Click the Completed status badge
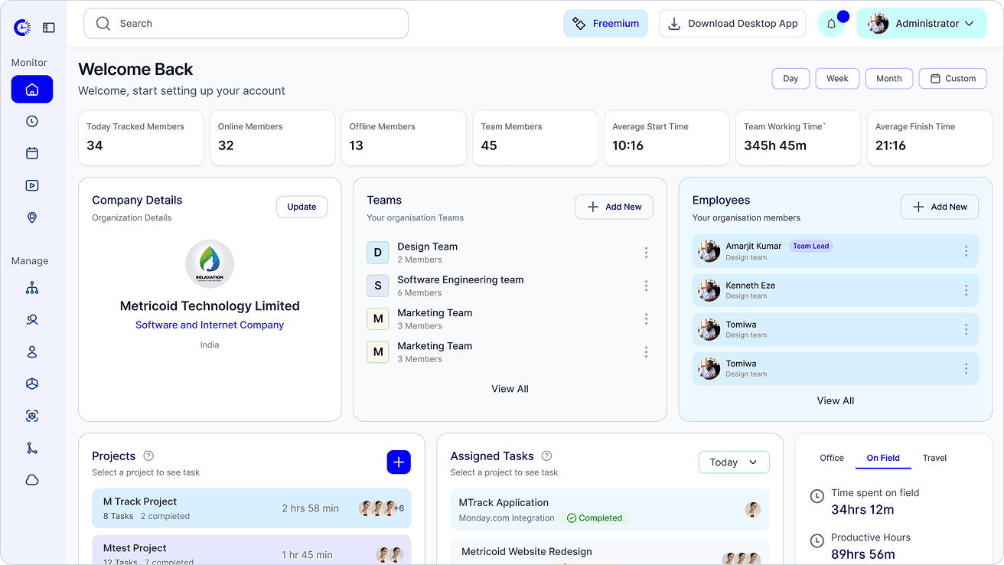The image size is (1004, 565). point(595,518)
